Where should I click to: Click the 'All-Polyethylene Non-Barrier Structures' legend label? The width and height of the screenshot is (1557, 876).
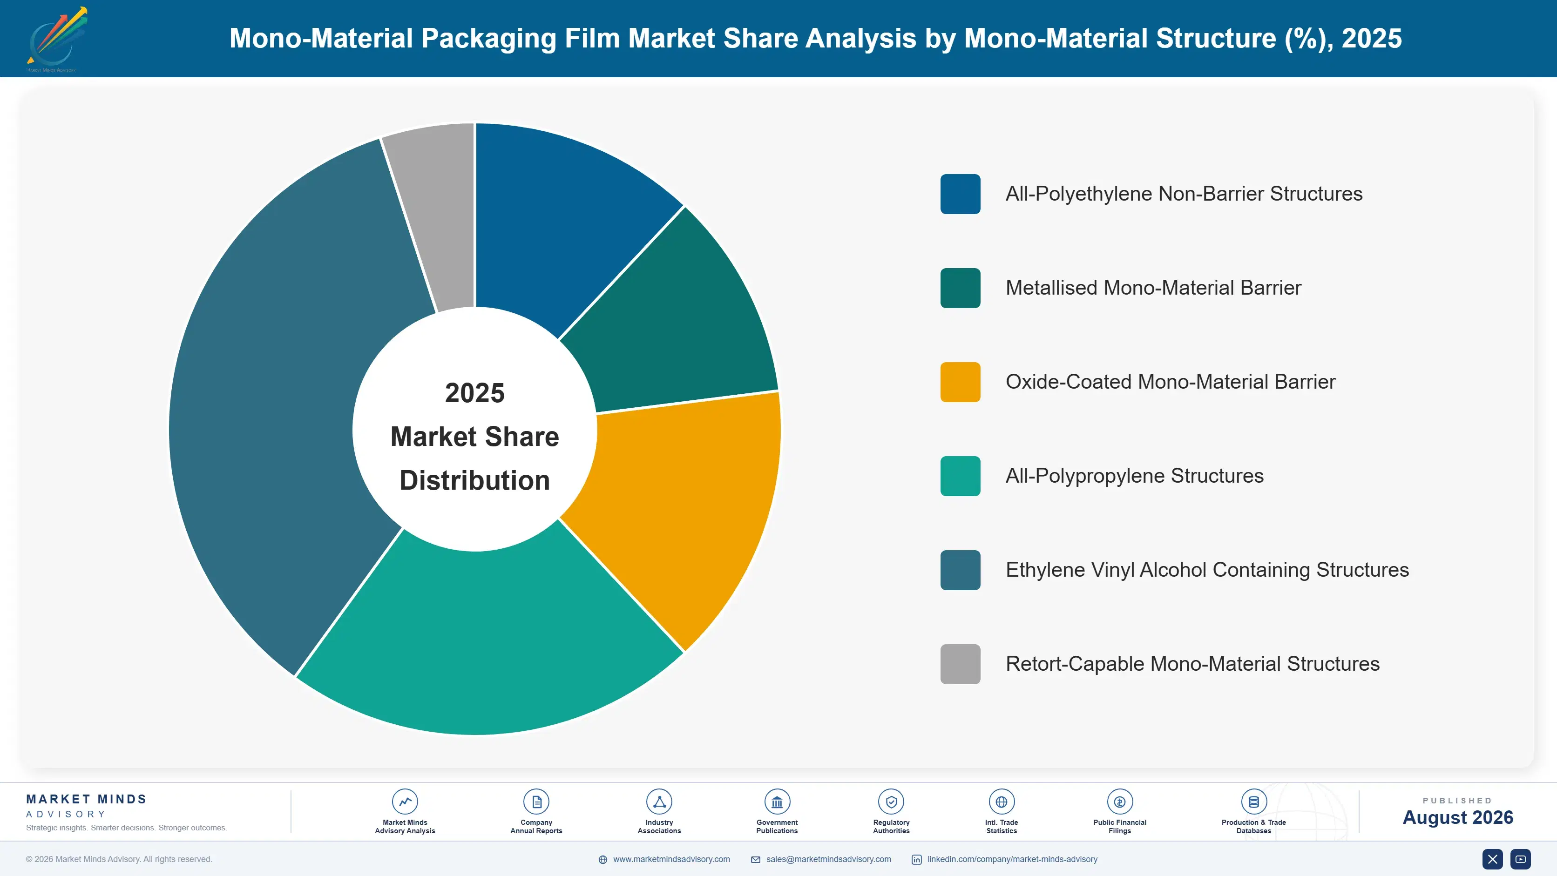(x=1184, y=194)
